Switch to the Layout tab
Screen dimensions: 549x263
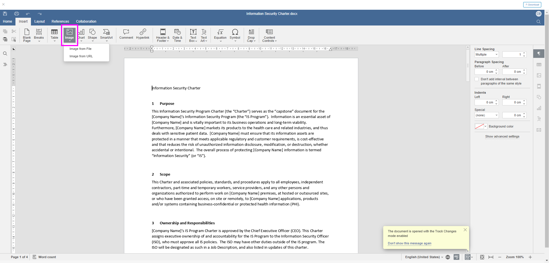tap(40, 21)
